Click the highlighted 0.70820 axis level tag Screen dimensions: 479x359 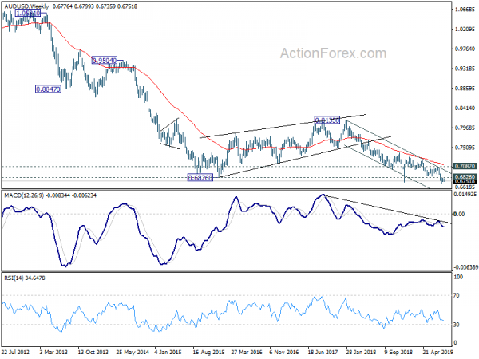(465, 166)
